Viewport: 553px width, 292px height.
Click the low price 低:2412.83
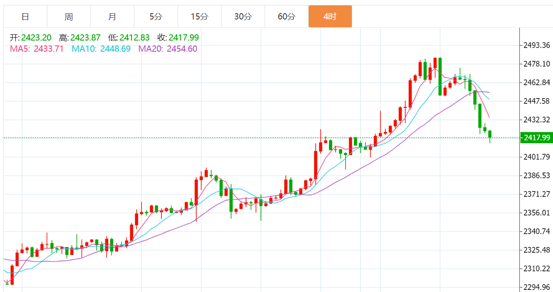(x=129, y=38)
